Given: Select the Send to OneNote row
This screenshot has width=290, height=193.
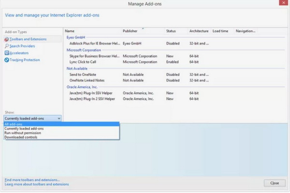Looking at the screenshot, I should [x=175, y=75].
